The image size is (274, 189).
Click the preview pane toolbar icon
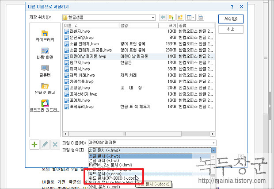point(201,17)
